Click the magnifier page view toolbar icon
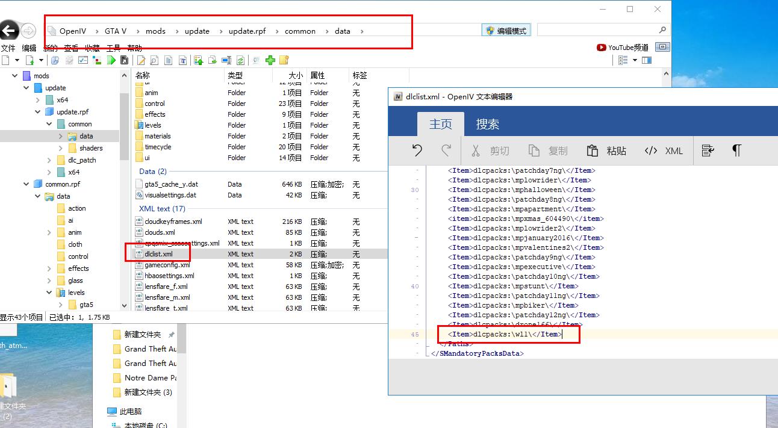Screen dimensions: 778x428 pos(154,60)
